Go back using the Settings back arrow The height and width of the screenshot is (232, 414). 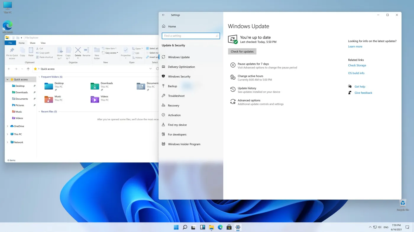pos(164,15)
